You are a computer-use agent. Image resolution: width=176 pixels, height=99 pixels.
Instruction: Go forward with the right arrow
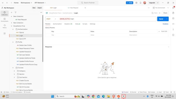click(11, 3)
